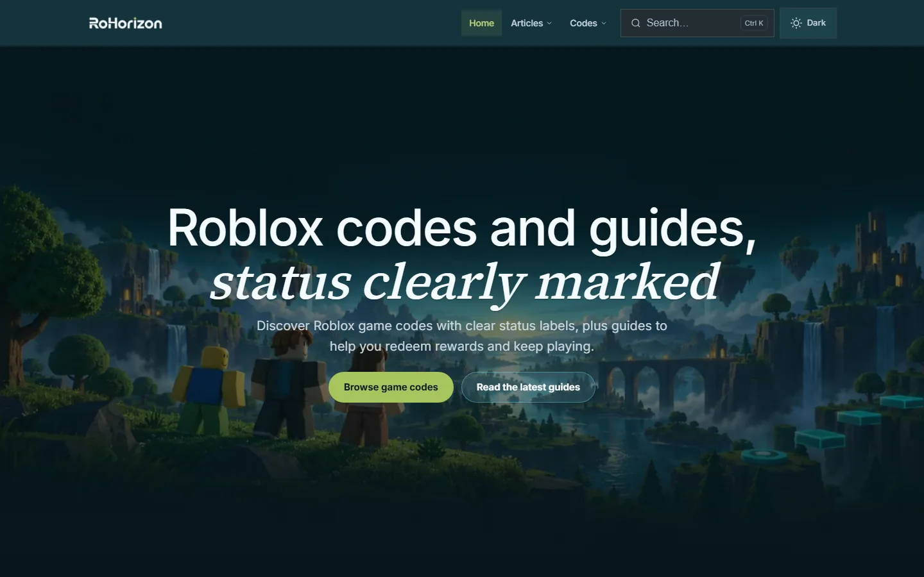Image resolution: width=924 pixels, height=577 pixels.
Task: Focus the Search input field
Action: (697, 23)
